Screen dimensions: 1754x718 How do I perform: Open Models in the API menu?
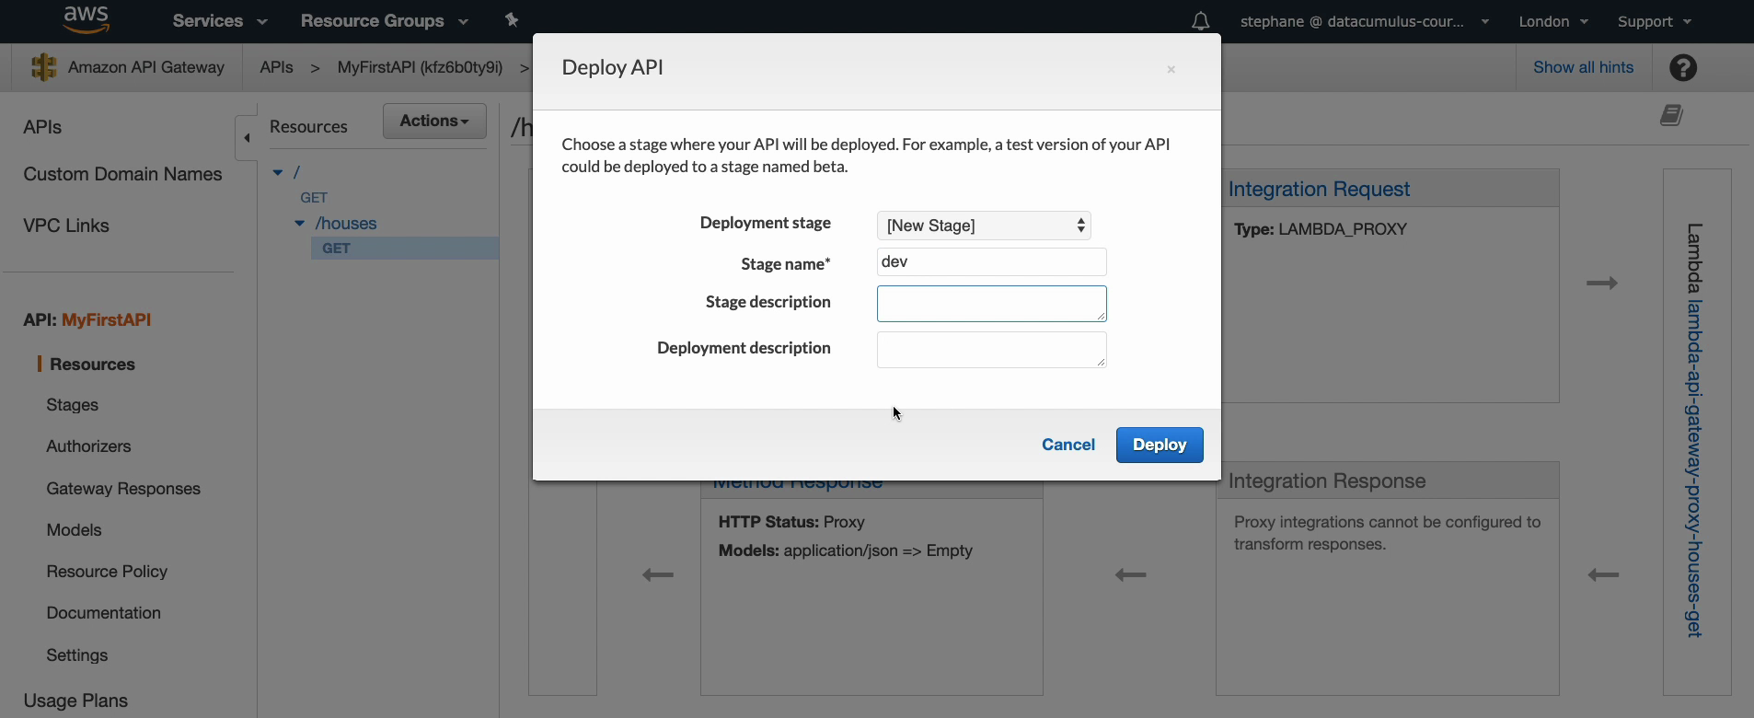(x=74, y=530)
